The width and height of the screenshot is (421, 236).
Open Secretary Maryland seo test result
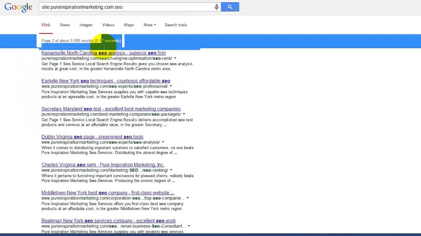[111, 109]
